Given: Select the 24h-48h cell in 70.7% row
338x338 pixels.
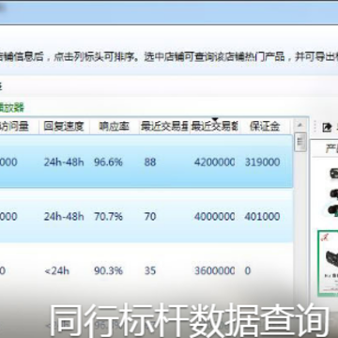Looking at the screenshot, I should coord(64,216).
